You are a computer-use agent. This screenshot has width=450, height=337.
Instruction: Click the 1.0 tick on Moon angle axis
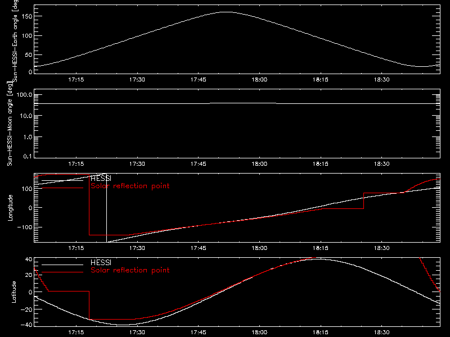coord(28,137)
